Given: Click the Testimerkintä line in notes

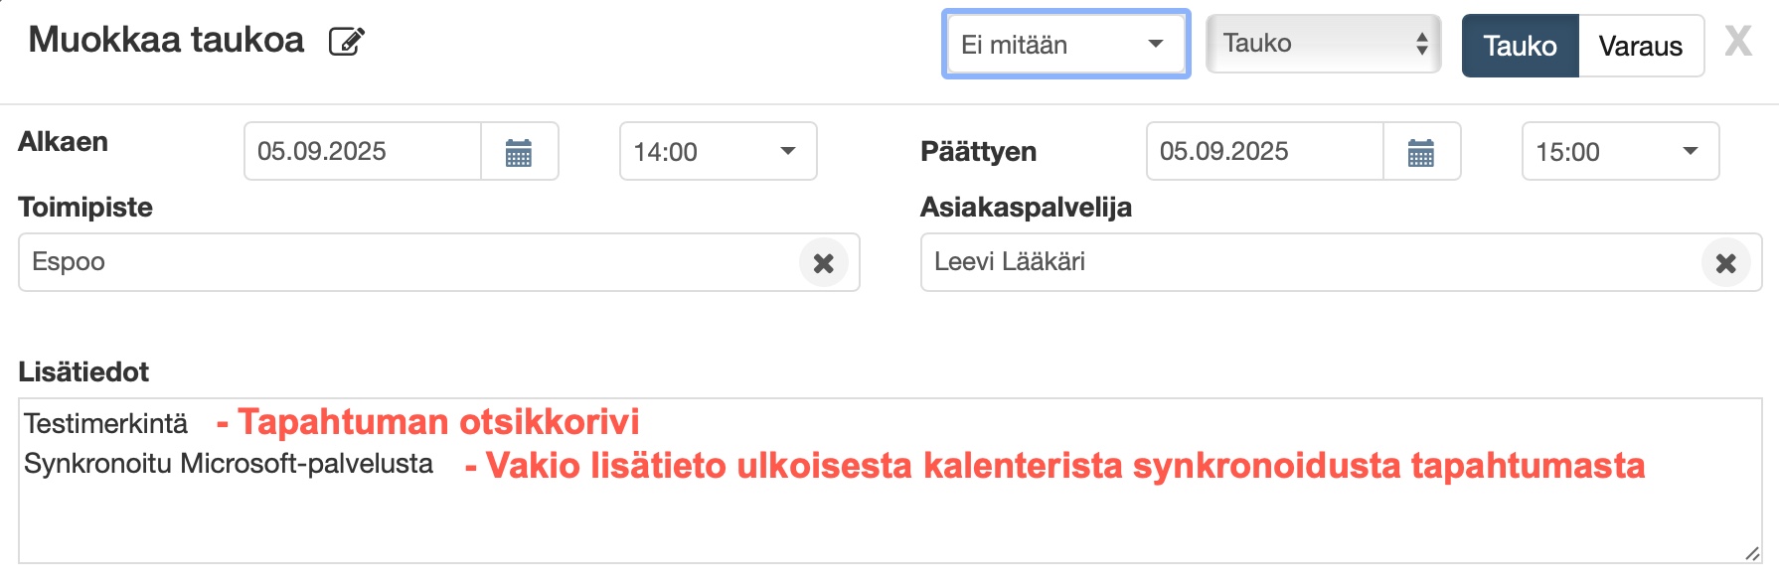Looking at the screenshot, I should (106, 424).
